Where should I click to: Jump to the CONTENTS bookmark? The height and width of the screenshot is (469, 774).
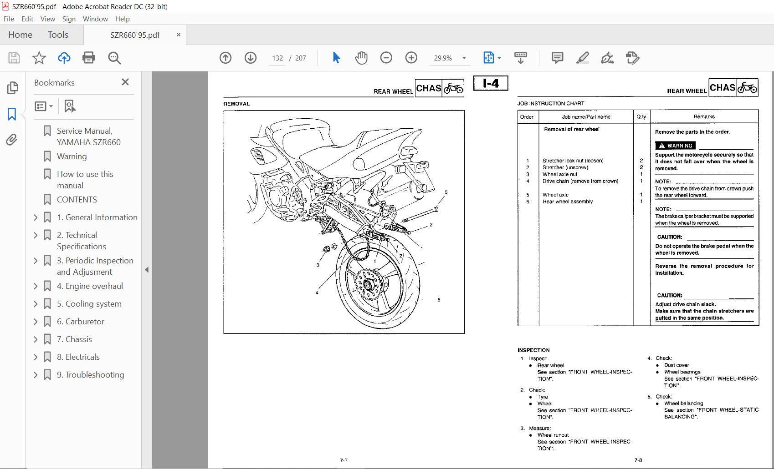click(77, 200)
